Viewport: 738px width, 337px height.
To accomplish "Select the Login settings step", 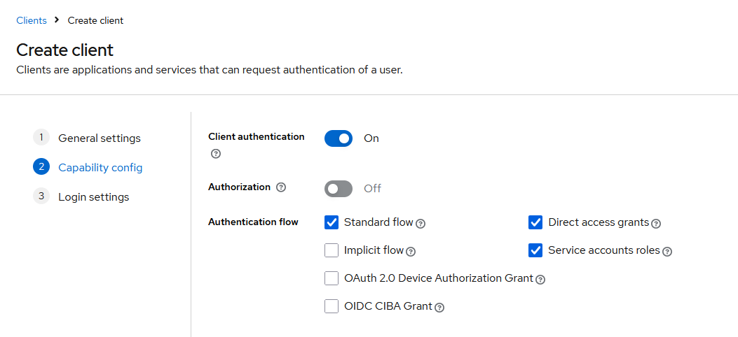I will coord(81,196).
